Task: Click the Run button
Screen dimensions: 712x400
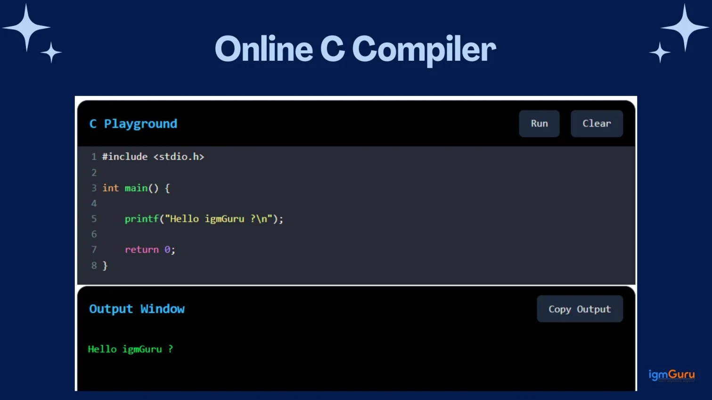Action: point(539,124)
